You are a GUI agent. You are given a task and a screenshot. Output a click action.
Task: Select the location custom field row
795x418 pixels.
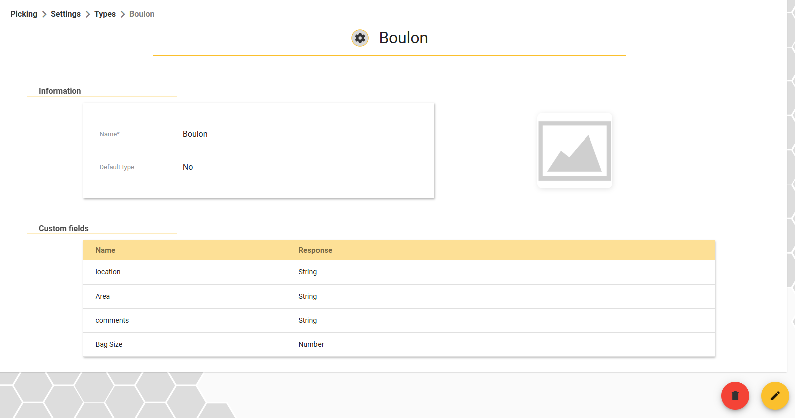point(399,272)
